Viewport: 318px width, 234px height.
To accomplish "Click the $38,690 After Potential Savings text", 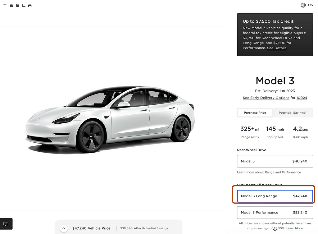I will tap(144, 228).
